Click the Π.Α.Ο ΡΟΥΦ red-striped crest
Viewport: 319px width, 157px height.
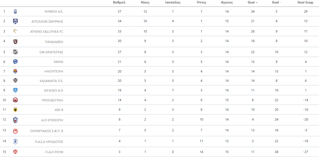coord(15,152)
